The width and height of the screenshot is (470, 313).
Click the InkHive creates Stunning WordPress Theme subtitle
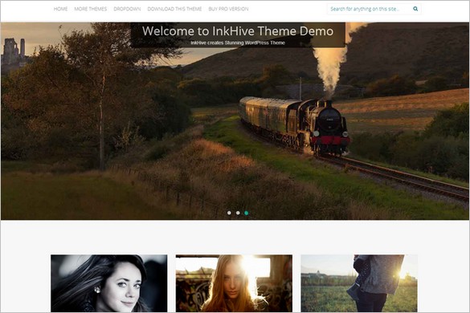coord(238,43)
